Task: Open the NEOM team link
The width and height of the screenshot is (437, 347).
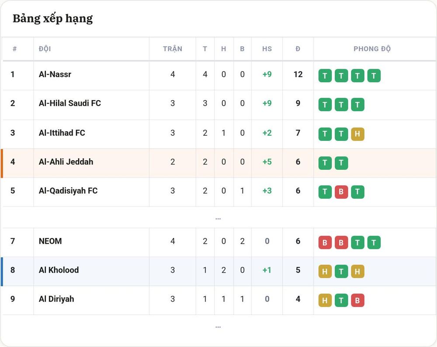Action: coord(50,241)
